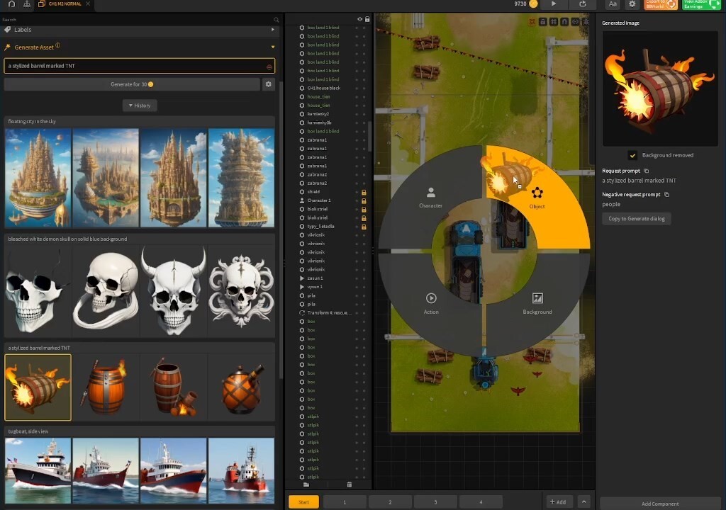Viewport: 726px width, 510px height.
Task: Copy the request prompt text icon
Action: pyautogui.click(x=646, y=171)
